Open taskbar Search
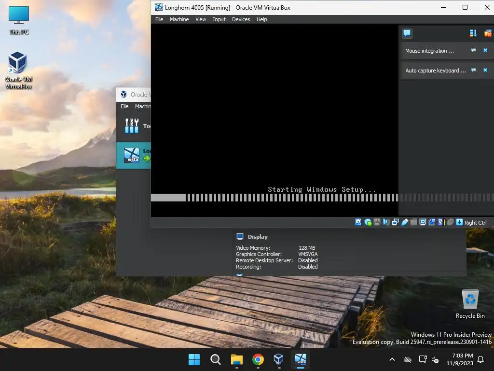 [216, 359]
